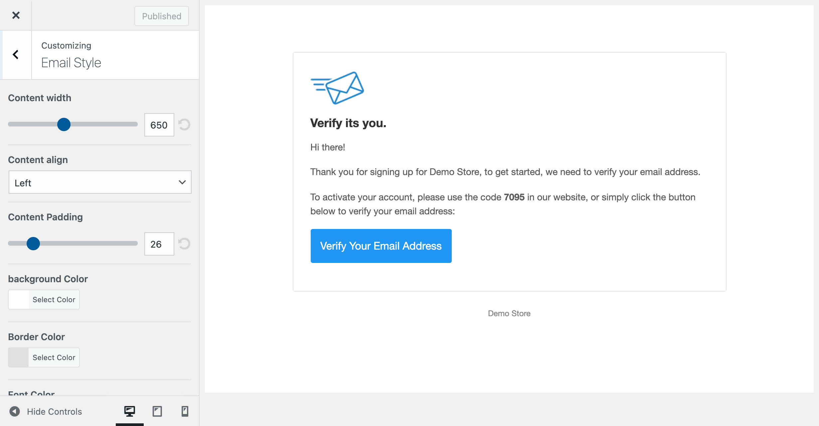Click the back arrow to leave Email Style
The width and height of the screenshot is (819, 426).
[15, 54]
